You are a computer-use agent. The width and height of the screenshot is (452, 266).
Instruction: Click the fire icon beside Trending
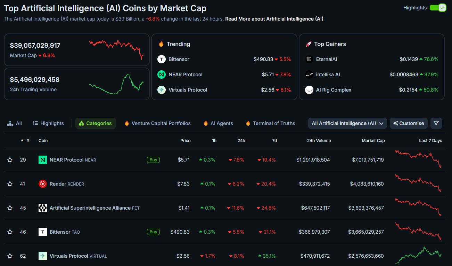click(161, 44)
